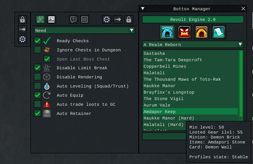The image size is (253, 164).
Task: Enable the Auto Leveling (Squad/Trust) checkbox
Action: pos(38,86)
